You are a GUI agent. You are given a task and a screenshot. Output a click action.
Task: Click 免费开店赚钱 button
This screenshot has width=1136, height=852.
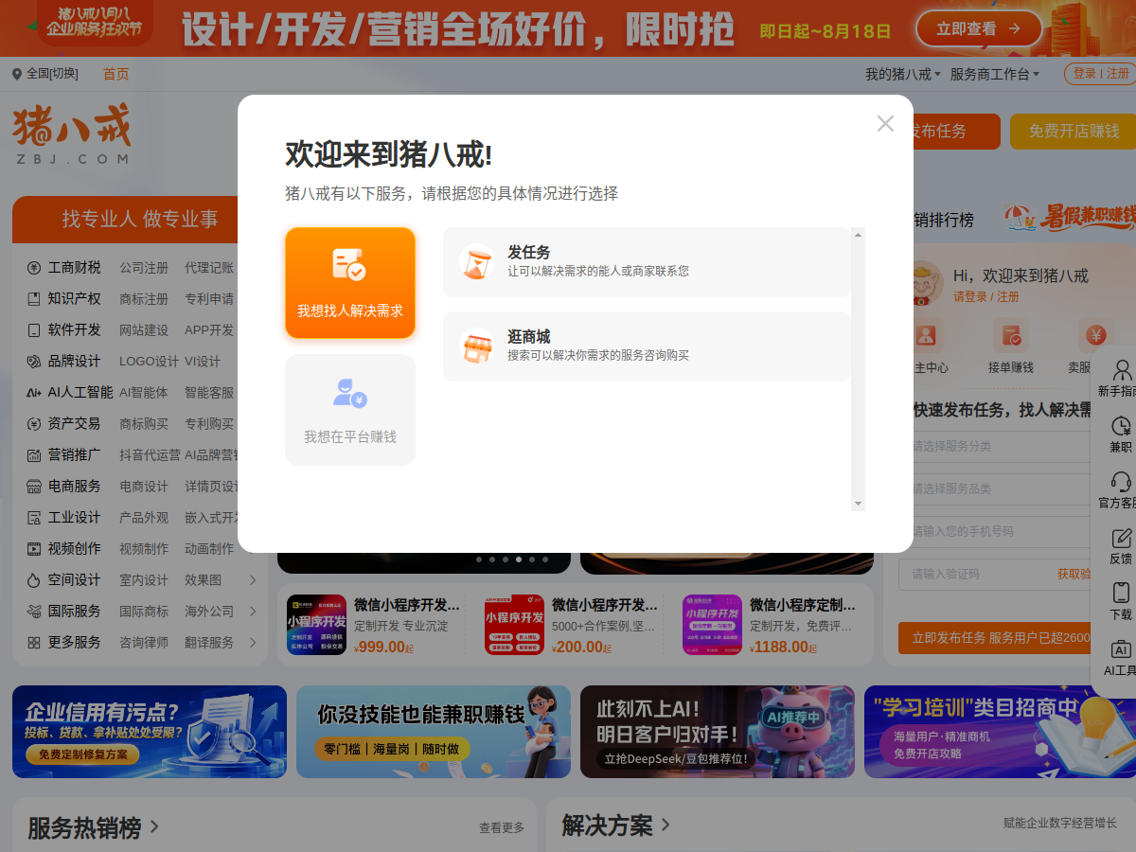1073,132
